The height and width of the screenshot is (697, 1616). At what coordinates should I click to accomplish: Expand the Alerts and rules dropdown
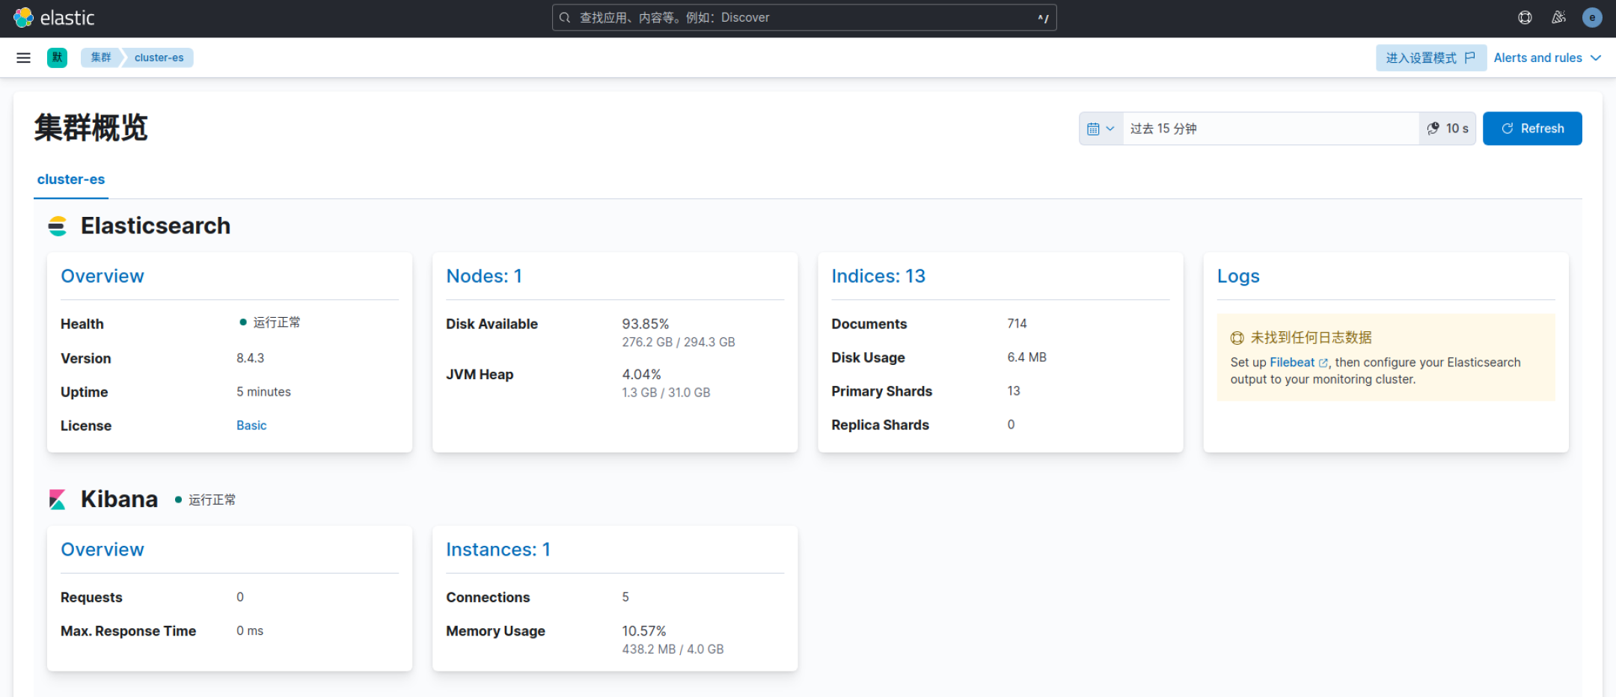point(1547,58)
